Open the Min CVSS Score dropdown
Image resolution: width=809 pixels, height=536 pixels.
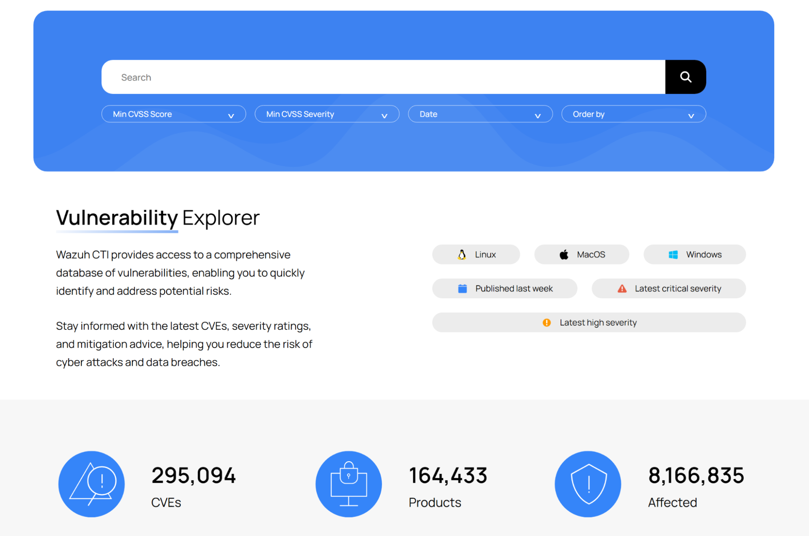click(174, 114)
